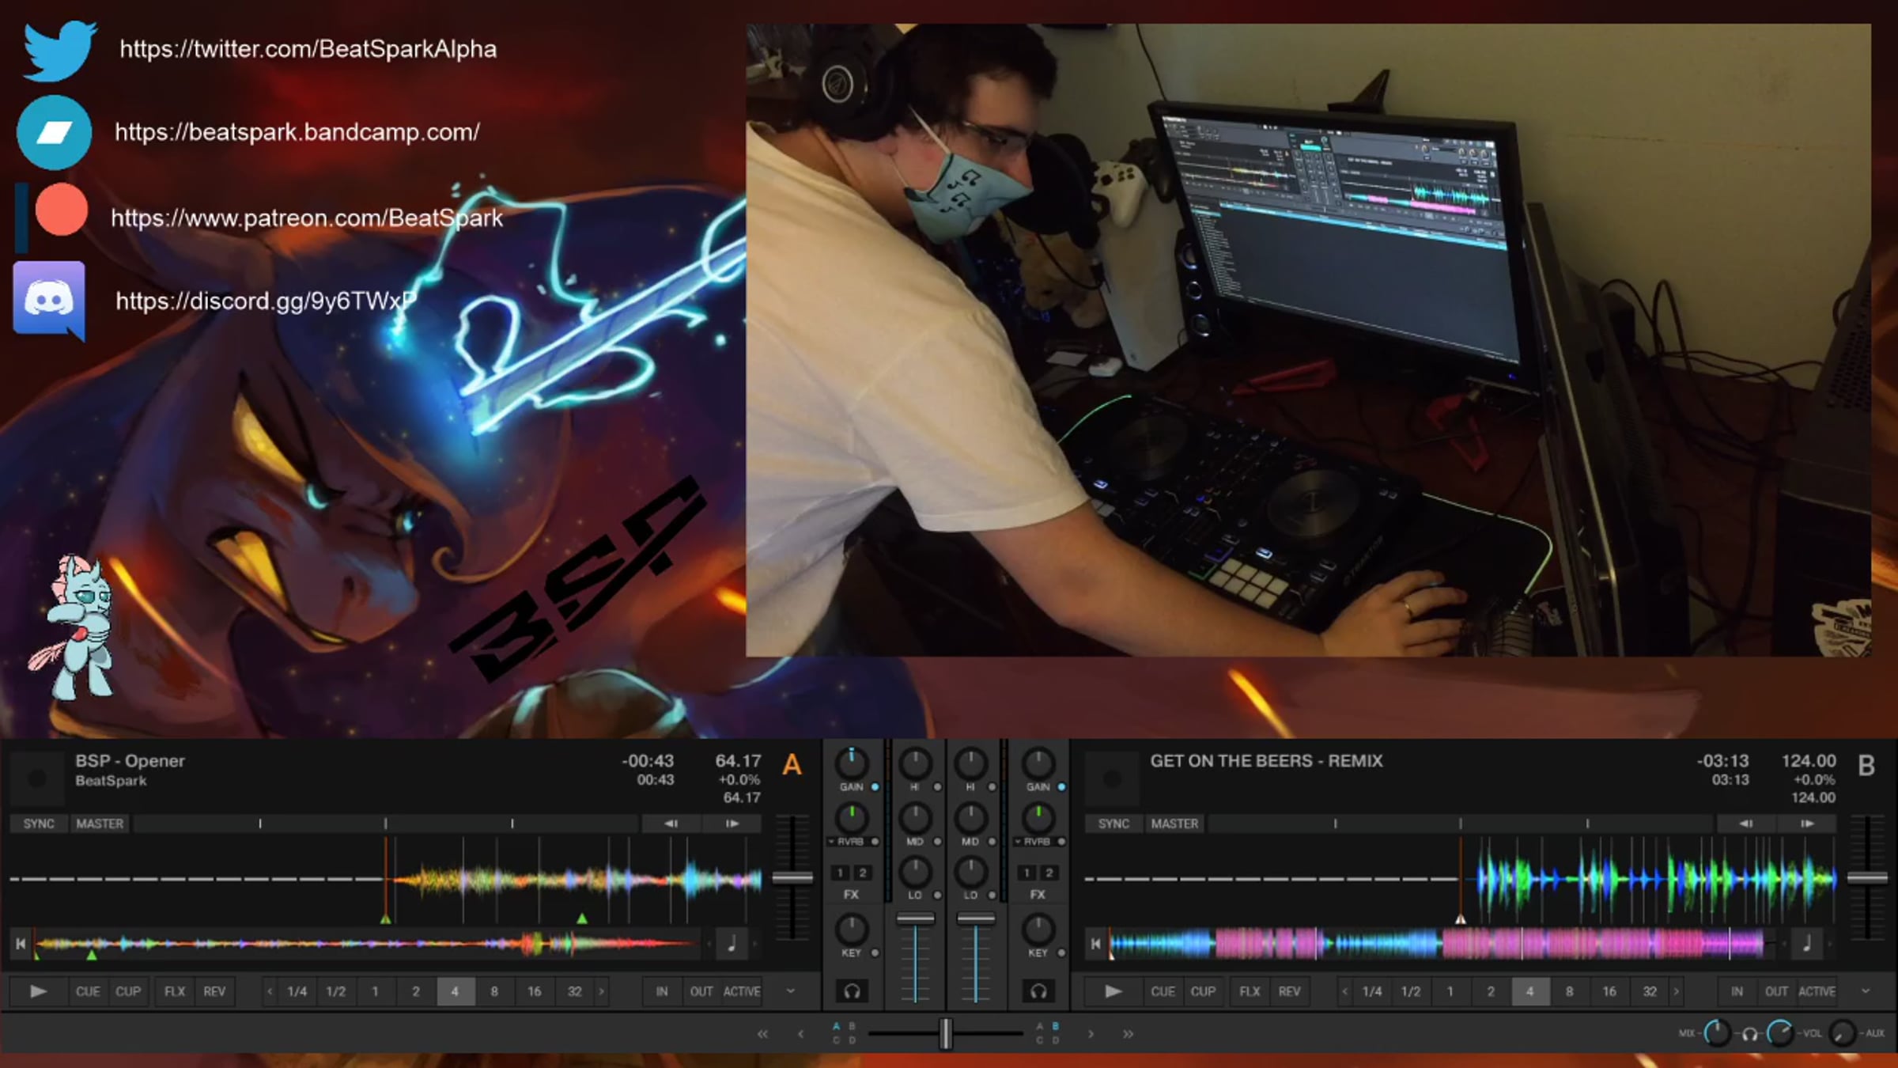Toggle MASTER on deck B

1174,824
